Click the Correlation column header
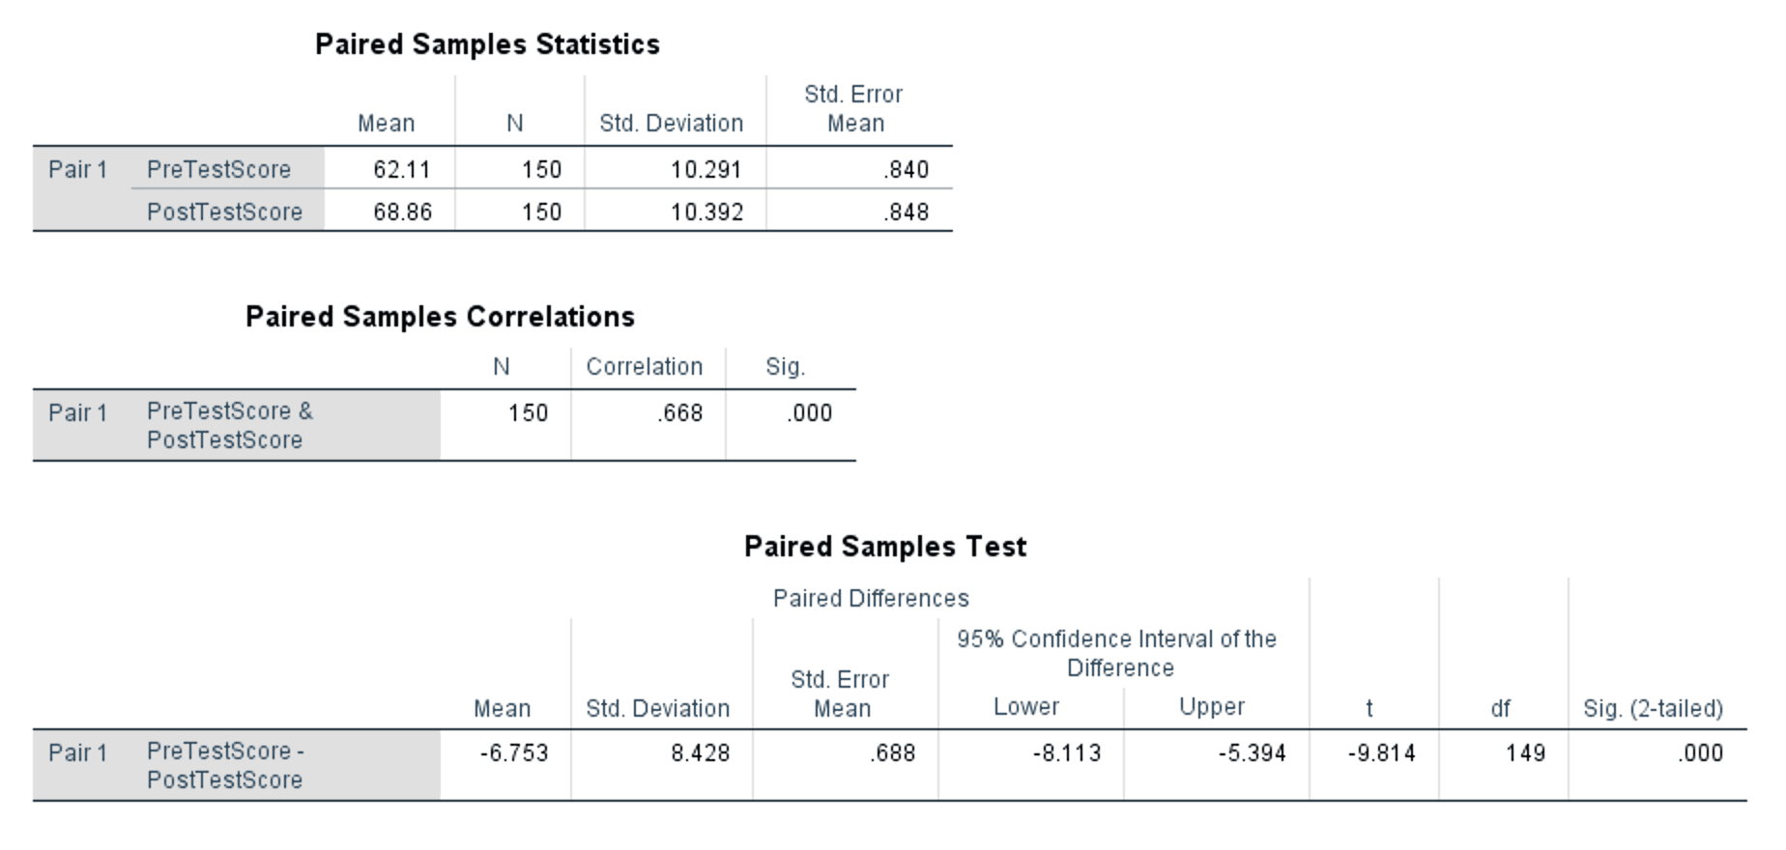The image size is (1786, 850). (645, 367)
